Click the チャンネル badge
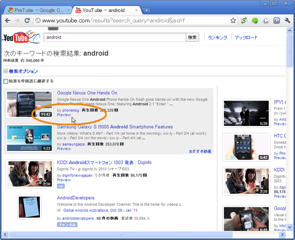The width and height of the screenshot is (295, 240). [67, 225]
